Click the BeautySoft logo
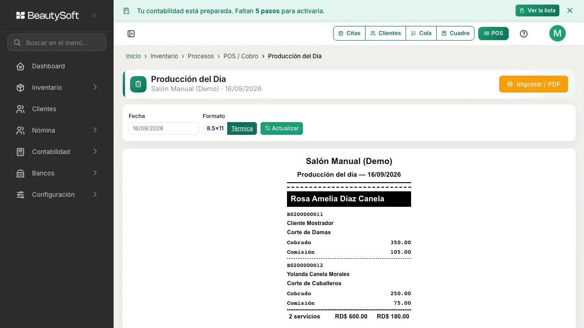Image resolution: width=584 pixels, height=328 pixels. pyautogui.click(x=47, y=15)
